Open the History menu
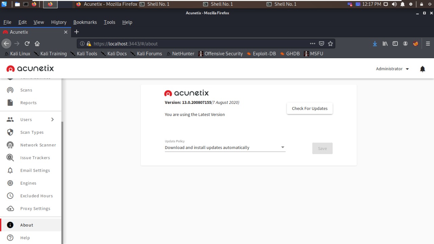The height and width of the screenshot is (244, 434). 59,22
